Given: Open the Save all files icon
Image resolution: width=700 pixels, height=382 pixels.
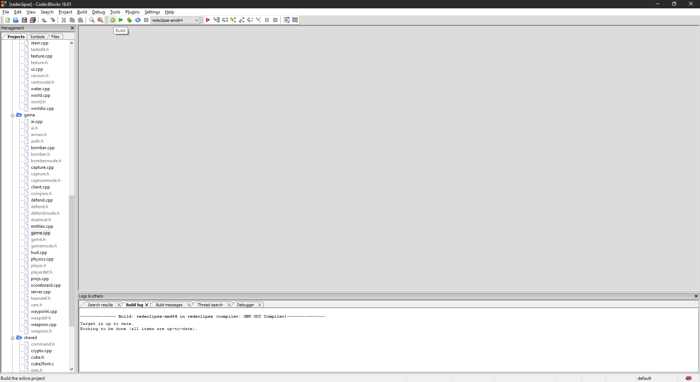Looking at the screenshot, I should (33, 20).
